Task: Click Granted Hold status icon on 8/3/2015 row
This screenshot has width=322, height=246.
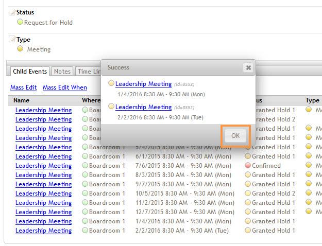Action: pyautogui.click(x=248, y=174)
